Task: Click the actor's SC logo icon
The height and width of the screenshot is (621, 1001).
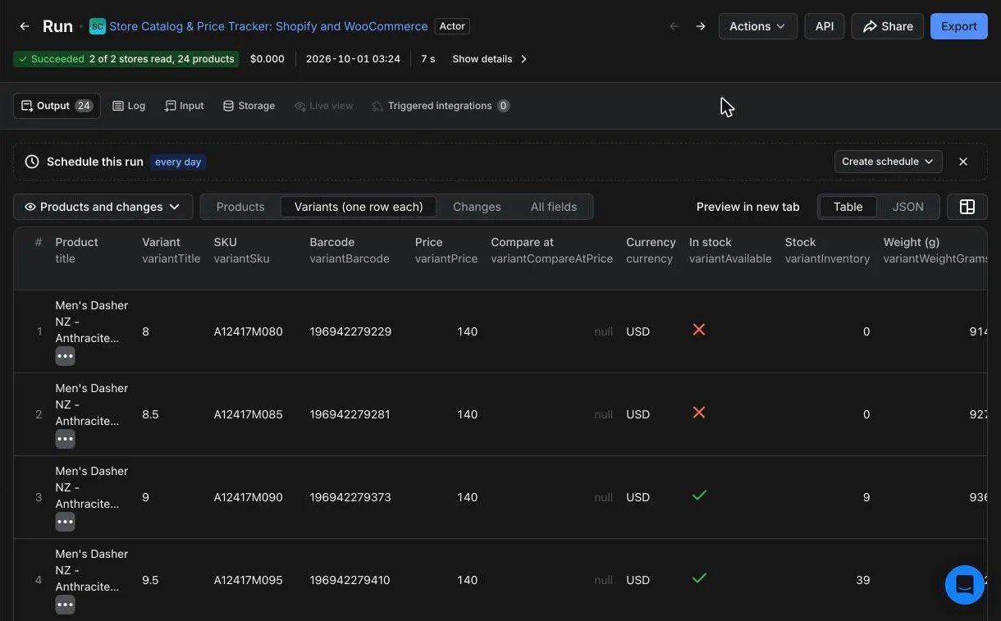Action: tap(97, 26)
